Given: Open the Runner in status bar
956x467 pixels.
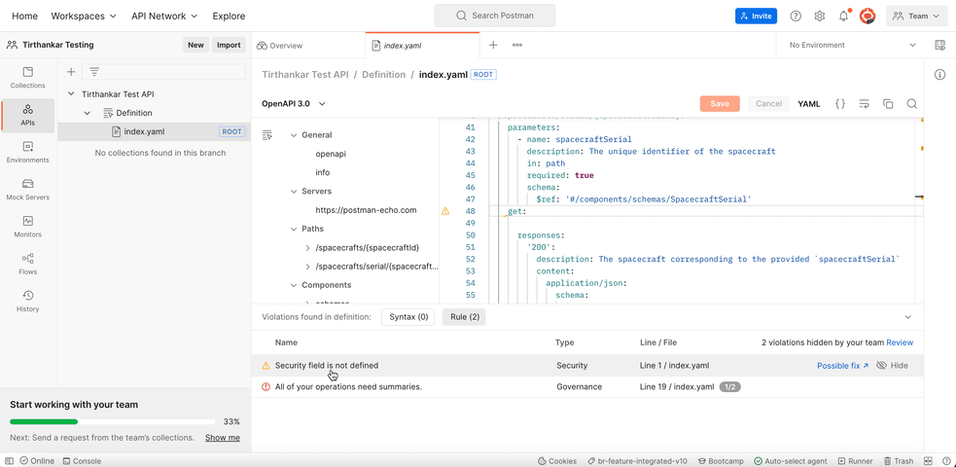Looking at the screenshot, I should point(856,461).
